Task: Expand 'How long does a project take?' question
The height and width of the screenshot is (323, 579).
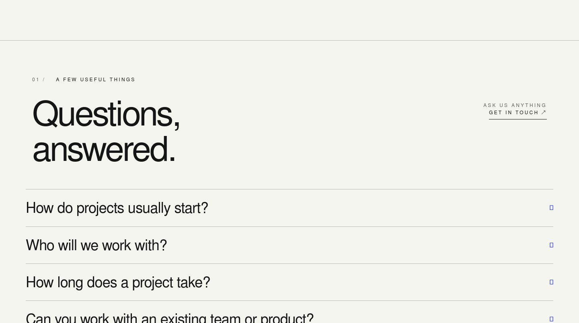Action: coord(289,282)
